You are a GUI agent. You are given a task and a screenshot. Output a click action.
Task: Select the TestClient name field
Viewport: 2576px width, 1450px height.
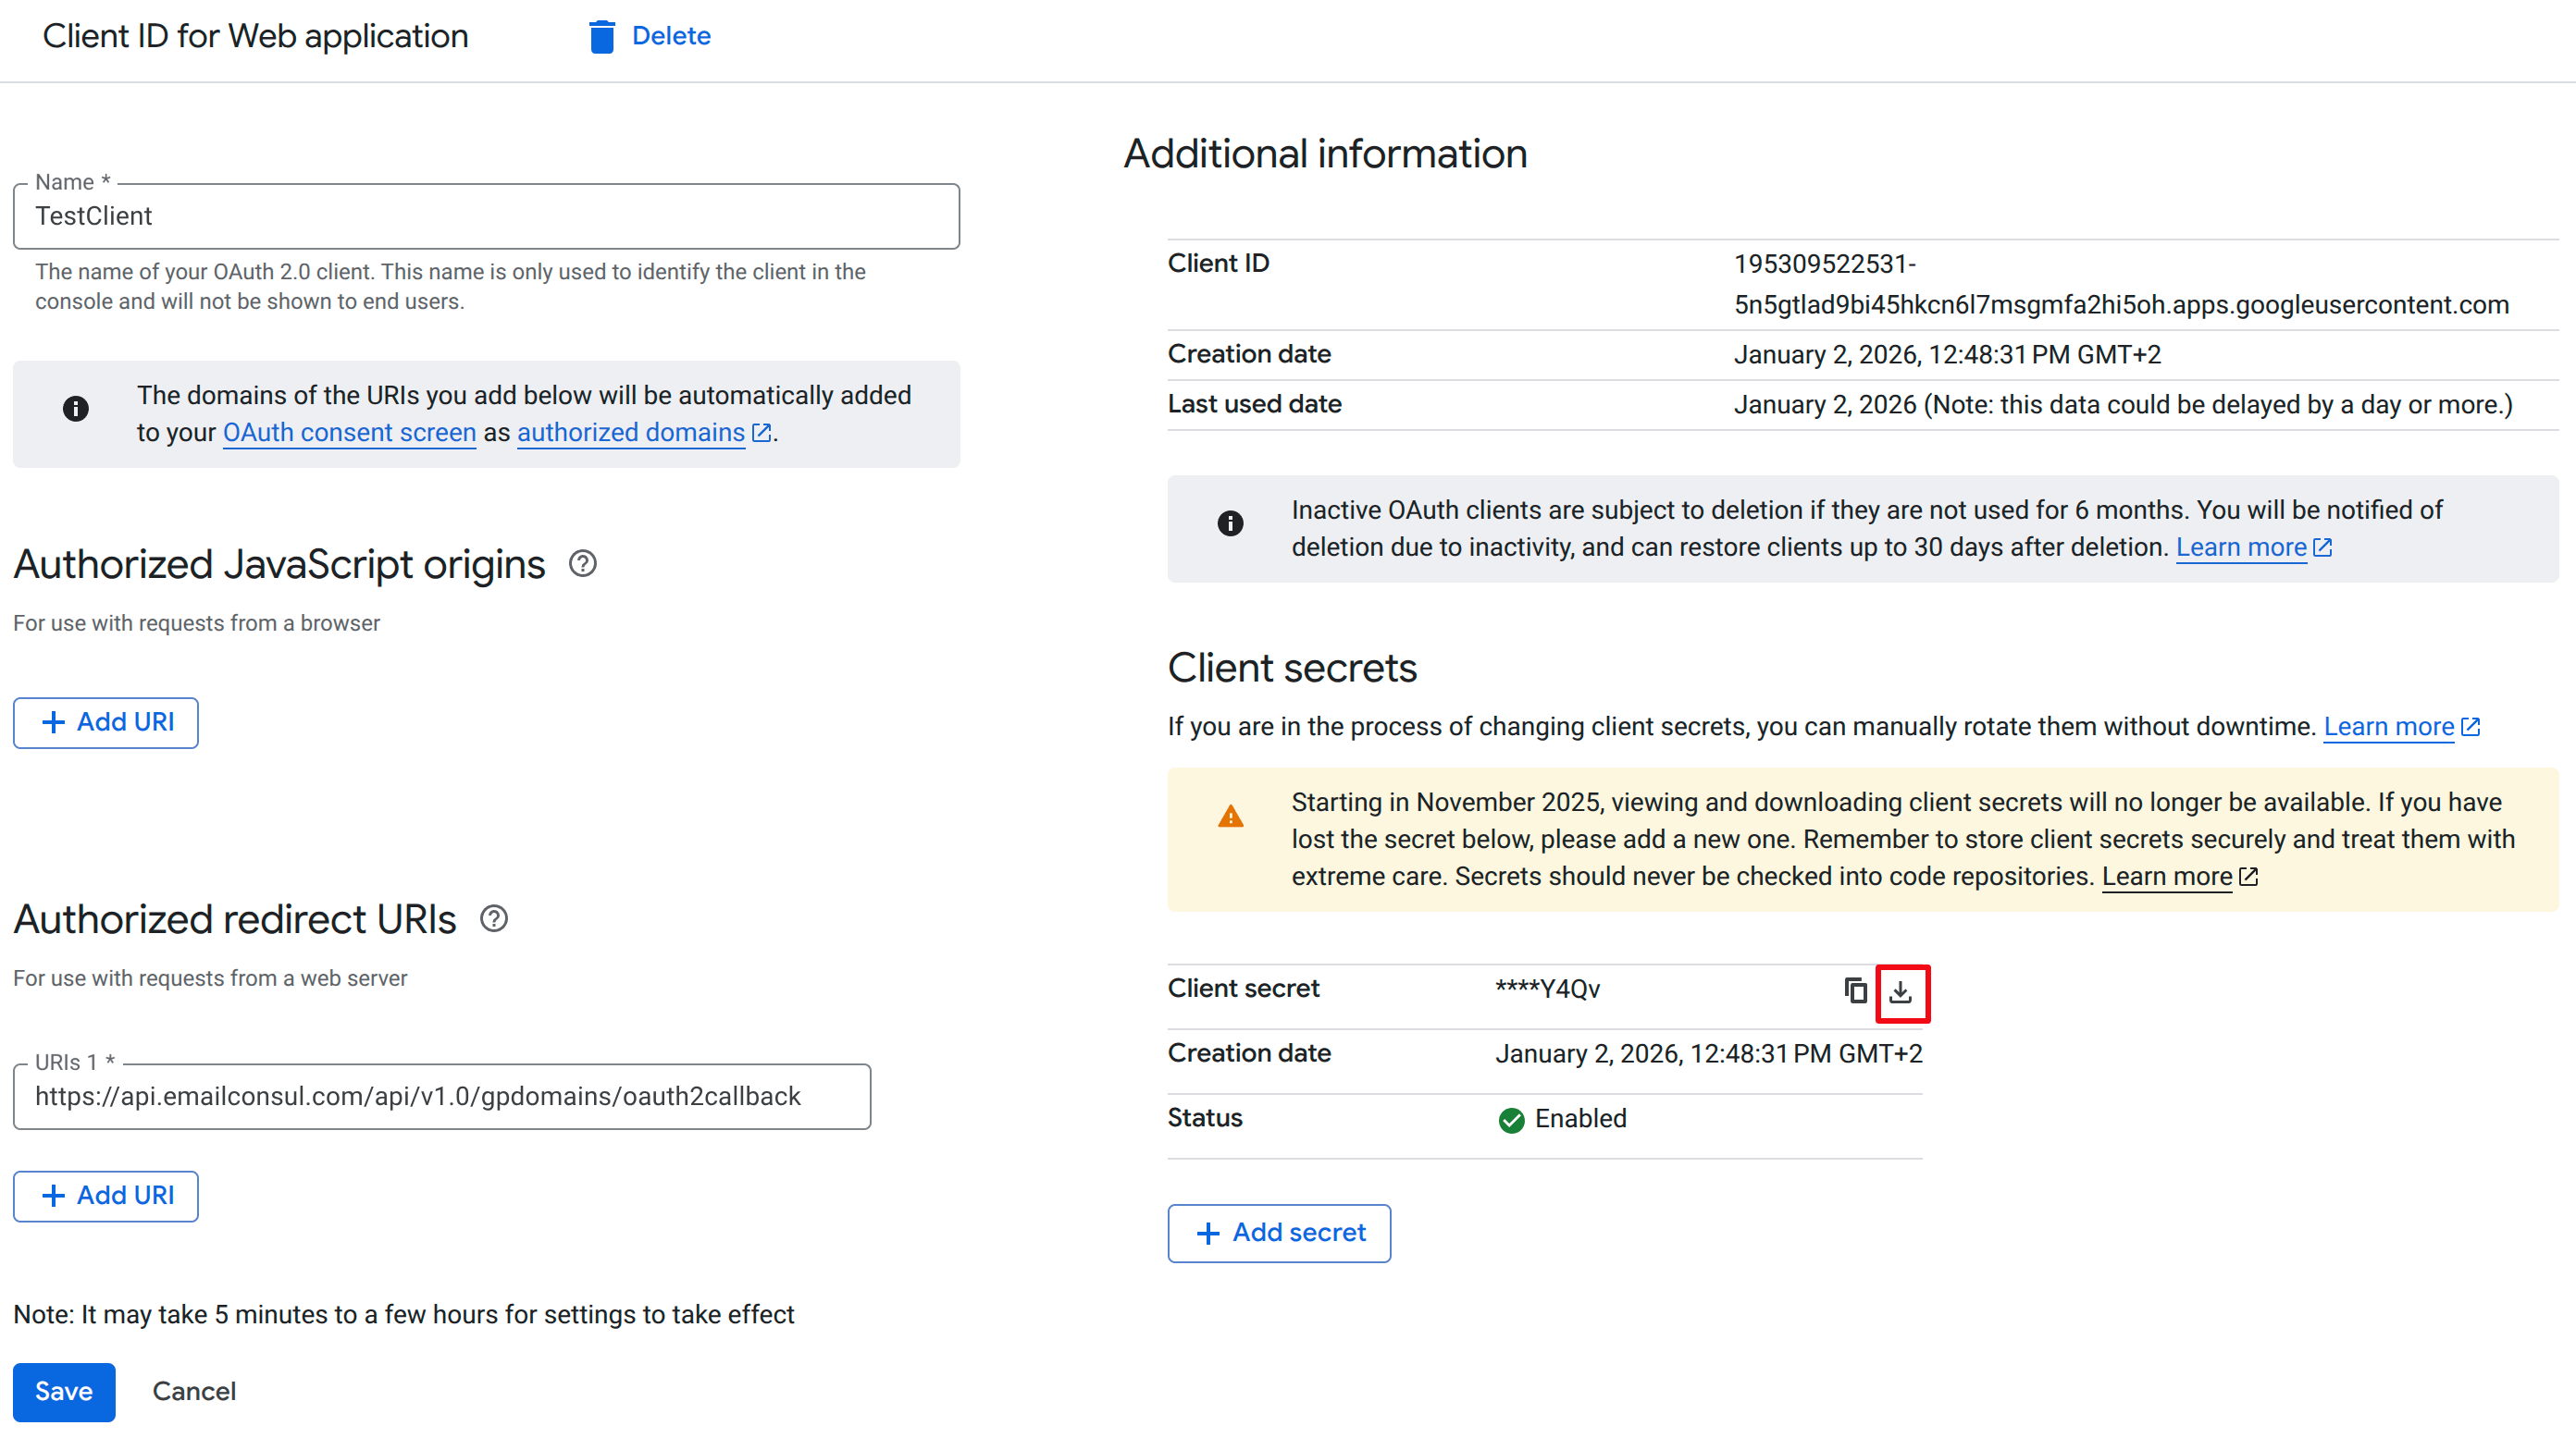tap(486, 215)
